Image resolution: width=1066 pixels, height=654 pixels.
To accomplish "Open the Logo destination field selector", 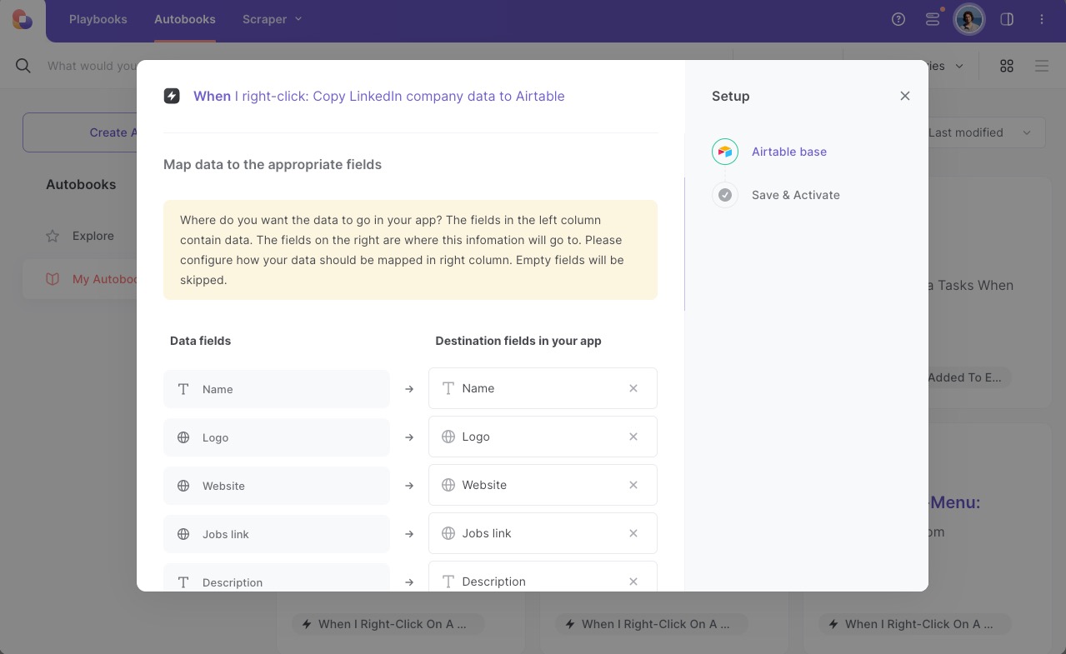I will 543,437.
